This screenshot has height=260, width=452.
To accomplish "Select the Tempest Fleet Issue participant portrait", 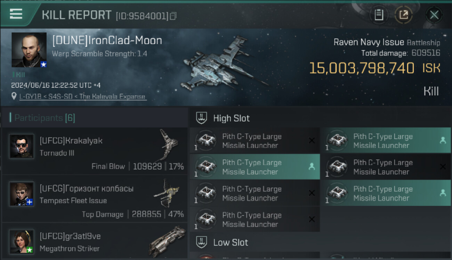I will [22, 194].
